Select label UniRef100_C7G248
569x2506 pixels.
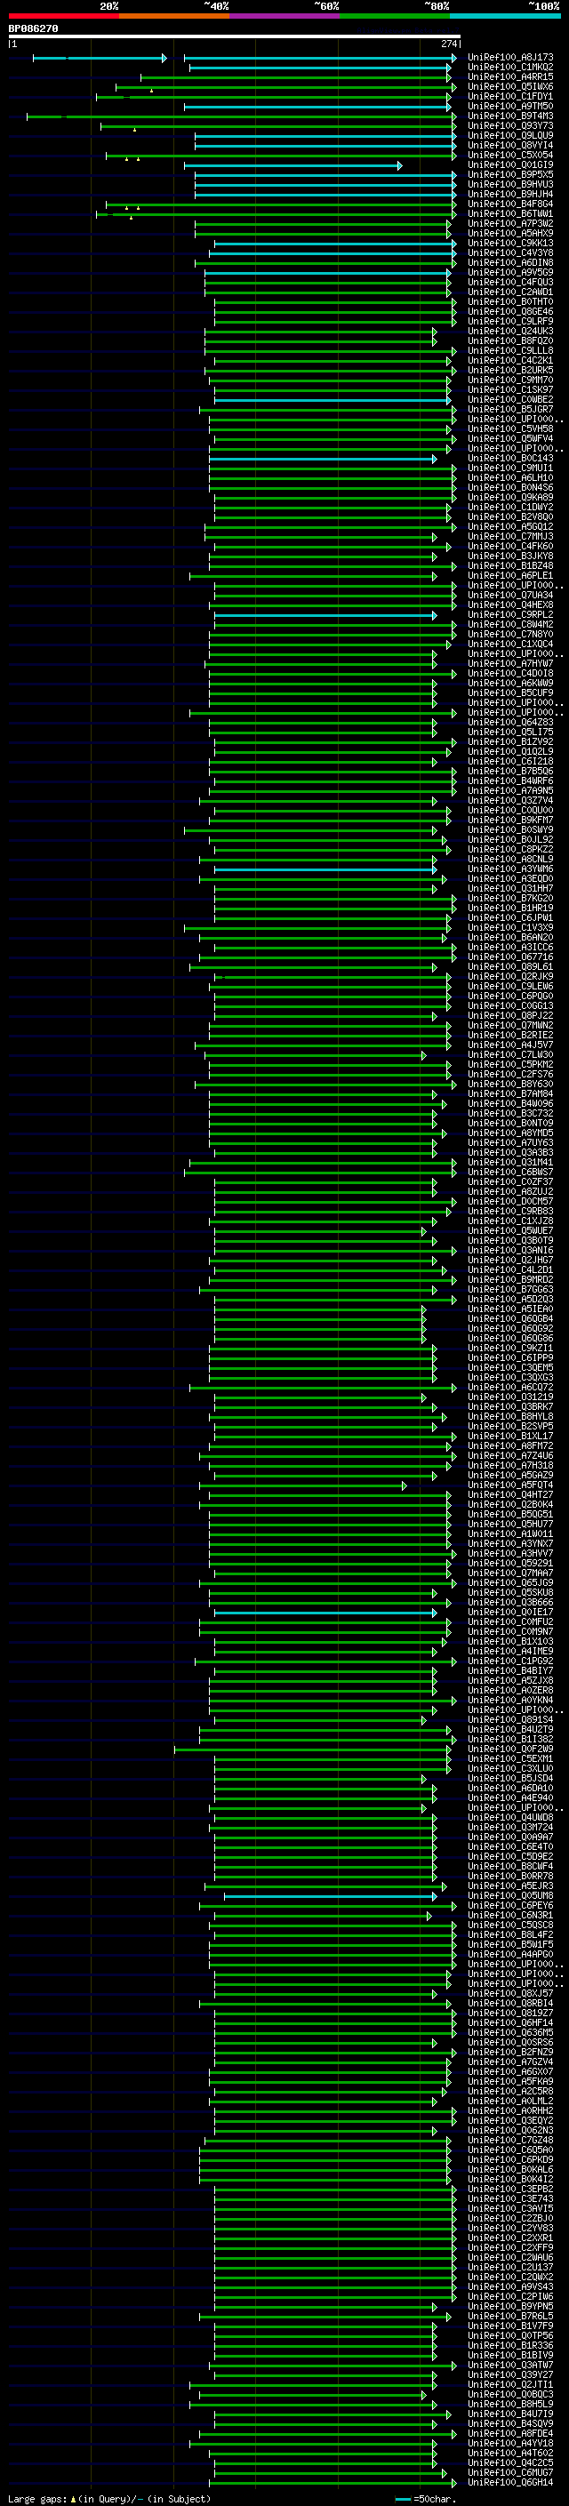tap(510, 2141)
